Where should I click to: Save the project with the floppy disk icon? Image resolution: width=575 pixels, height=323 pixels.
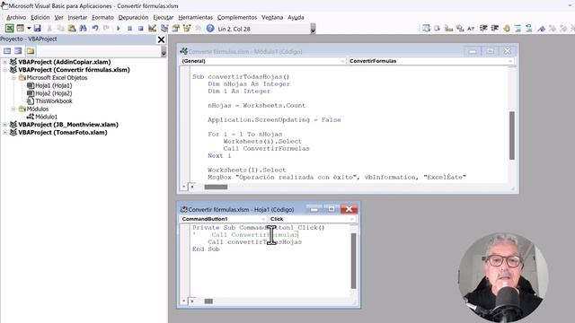tap(37, 28)
